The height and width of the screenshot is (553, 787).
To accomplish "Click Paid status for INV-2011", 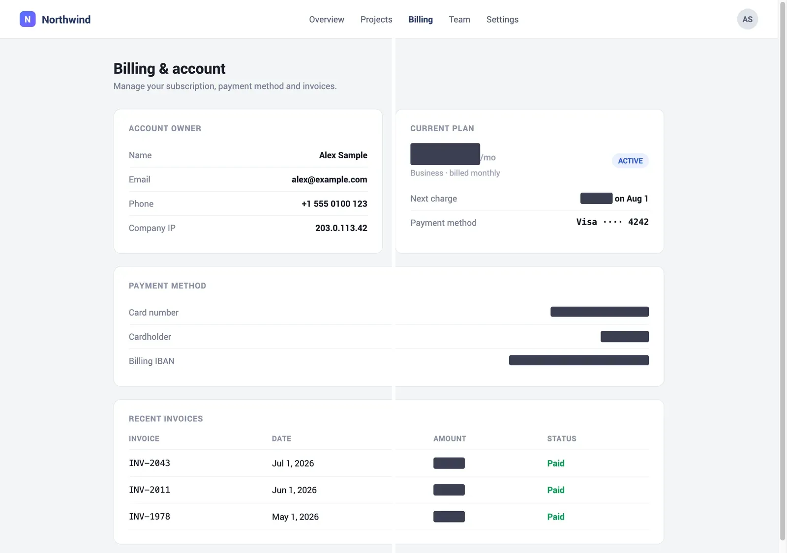I will click(555, 490).
